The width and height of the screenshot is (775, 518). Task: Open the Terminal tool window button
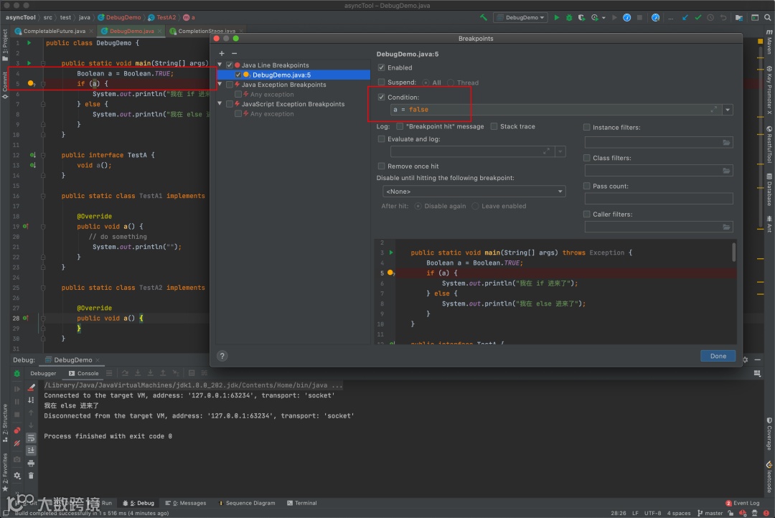coord(301,503)
